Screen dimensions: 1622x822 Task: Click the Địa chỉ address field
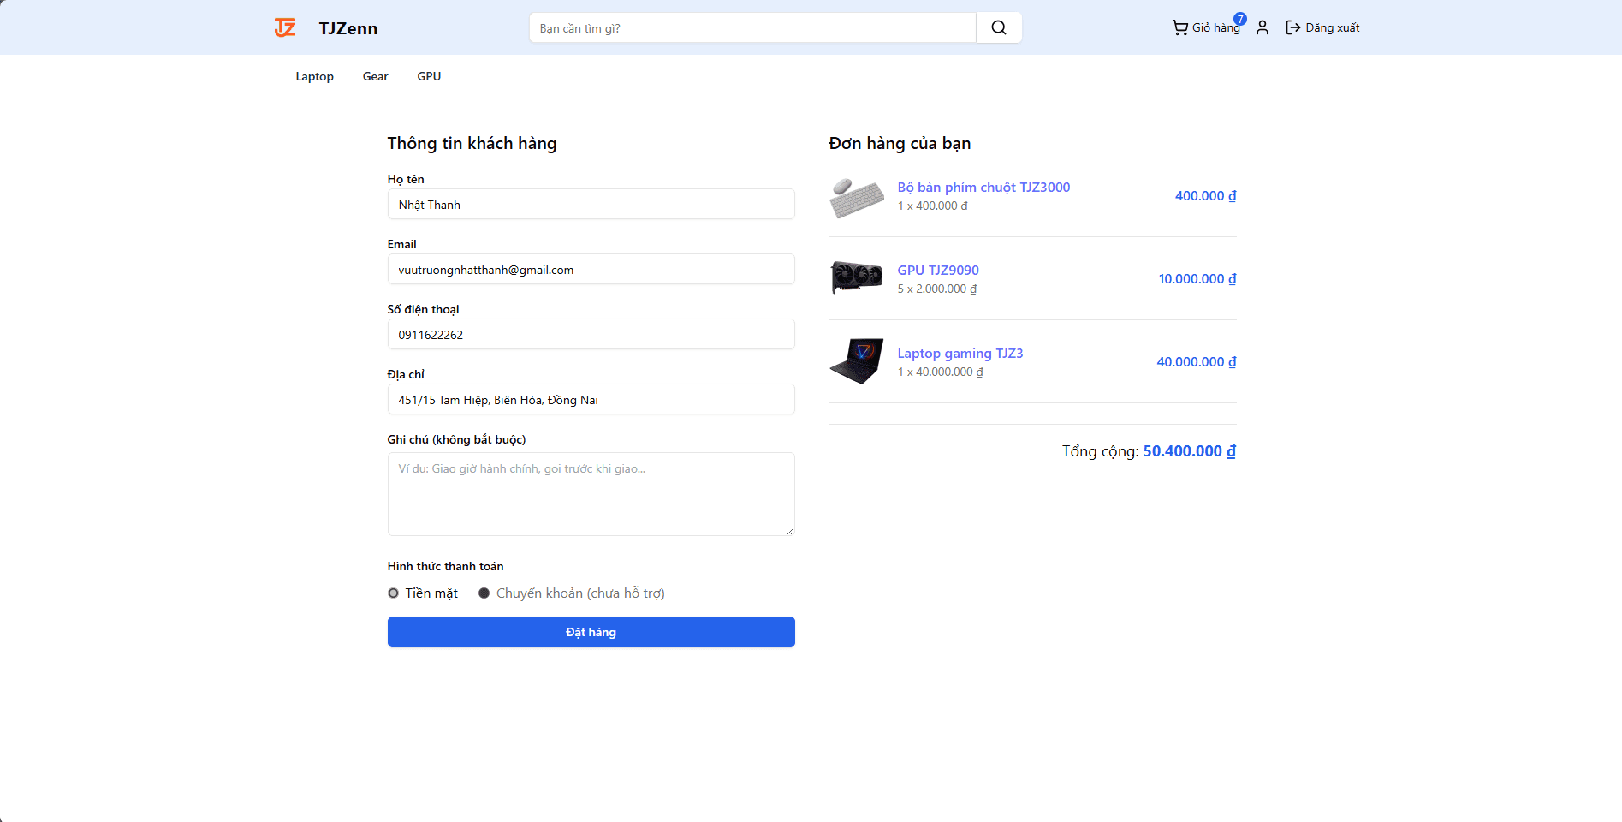tap(591, 400)
